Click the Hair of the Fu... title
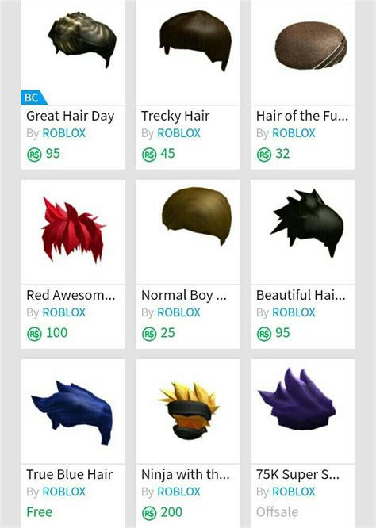Image resolution: width=376 pixels, height=528 pixels. (x=302, y=116)
